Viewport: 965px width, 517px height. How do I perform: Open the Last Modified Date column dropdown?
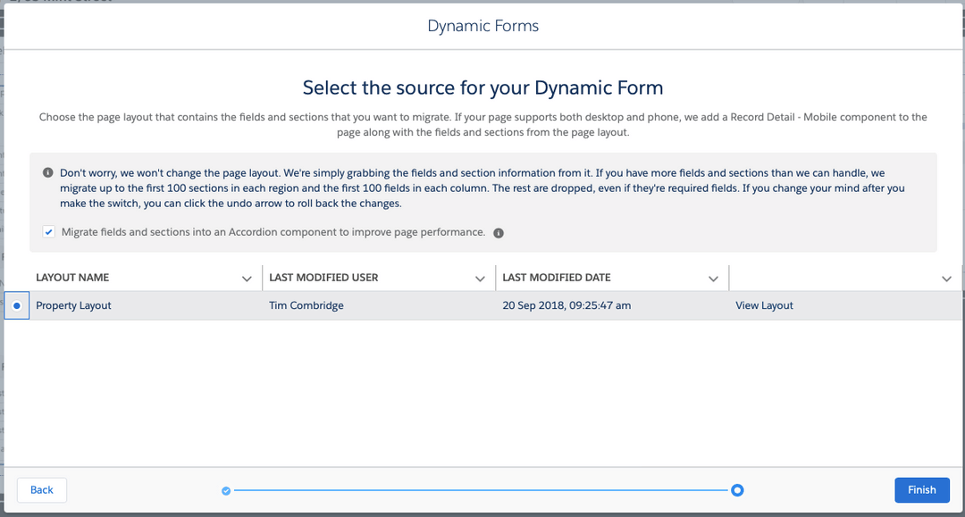point(714,278)
